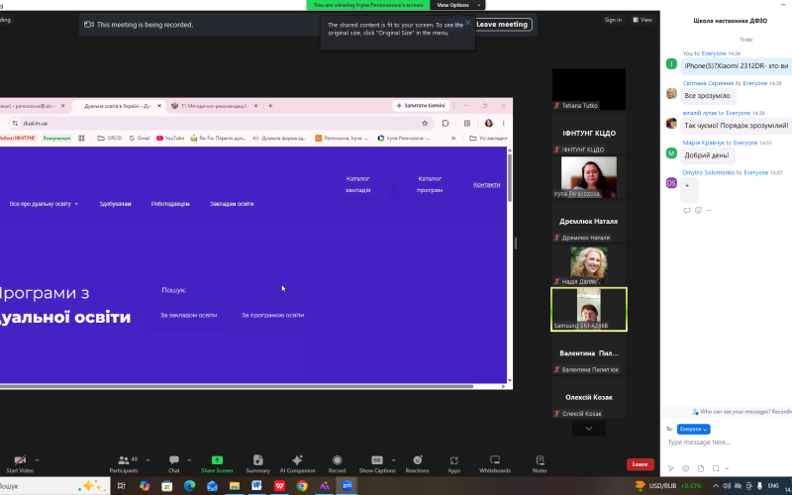
Task: Open the Reactions icon
Action: tap(417, 459)
